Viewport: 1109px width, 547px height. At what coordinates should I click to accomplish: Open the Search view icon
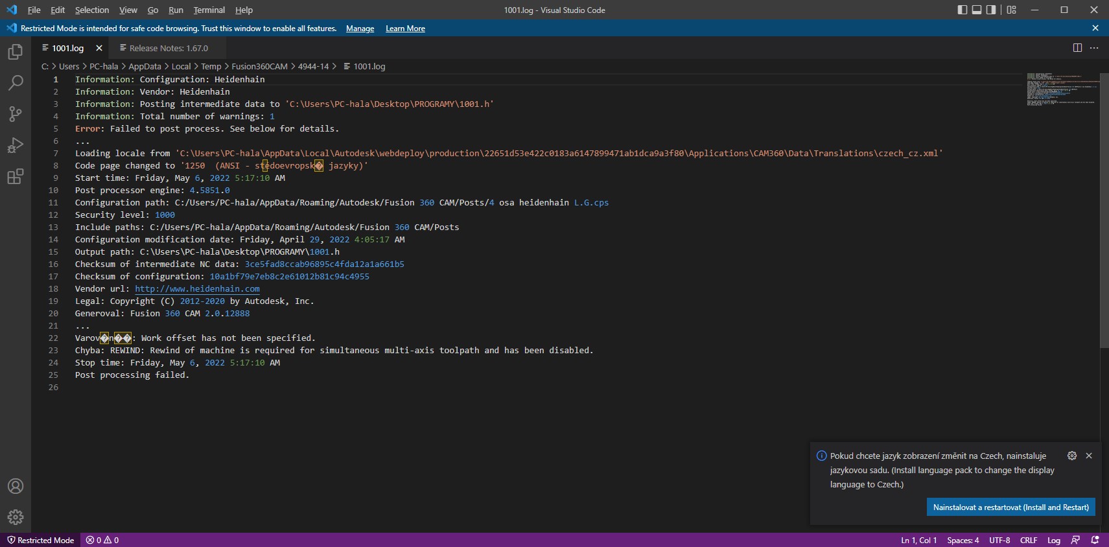[16, 83]
